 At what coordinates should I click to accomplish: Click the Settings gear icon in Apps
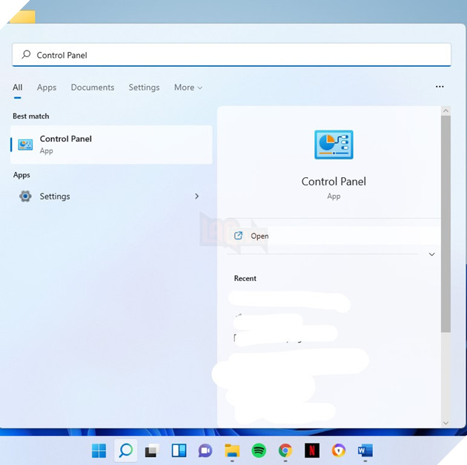click(x=25, y=197)
